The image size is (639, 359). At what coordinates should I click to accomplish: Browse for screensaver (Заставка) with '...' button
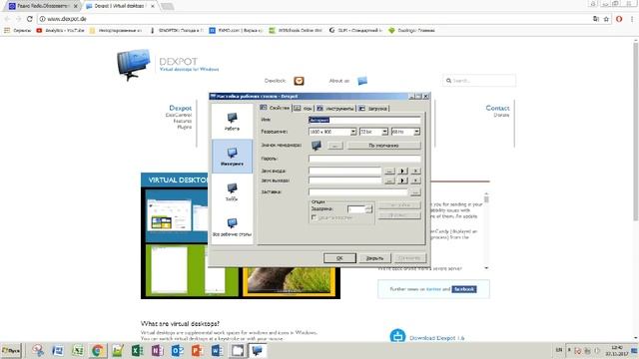pos(415,191)
